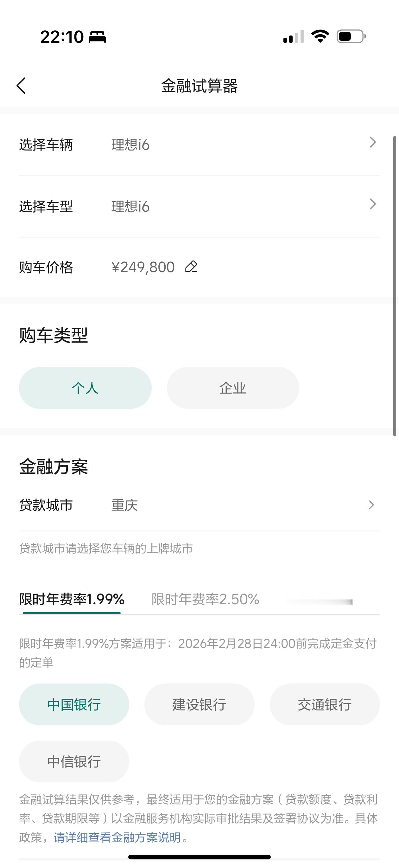
Task: Select 个人 purchase type
Action: 85,388
